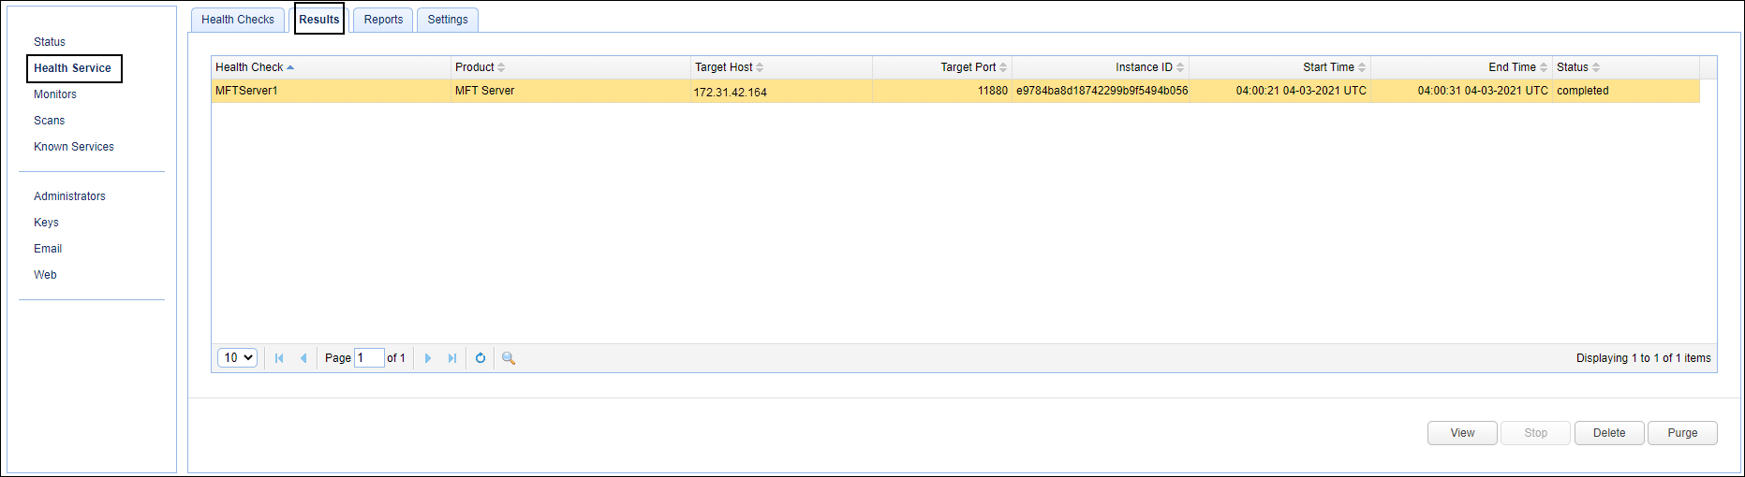The height and width of the screenshot is (477, 1745).
Task: Go to the first results page
Action: pyautogui.click(x=279, y=358)
